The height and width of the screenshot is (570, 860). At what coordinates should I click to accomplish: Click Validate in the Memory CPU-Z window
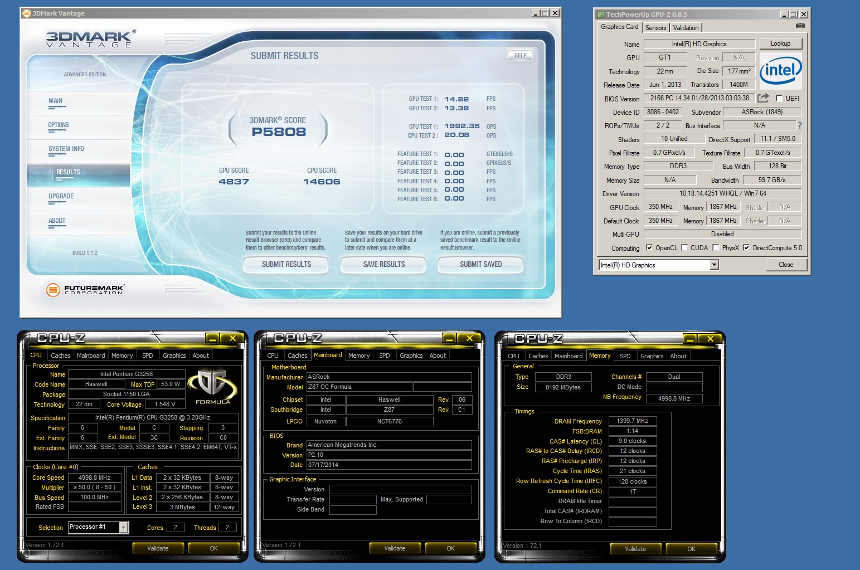(635, 549)
